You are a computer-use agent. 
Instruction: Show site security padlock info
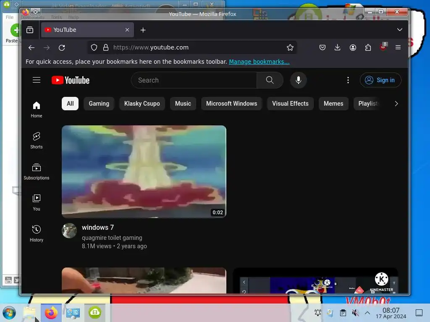(105, 48)
